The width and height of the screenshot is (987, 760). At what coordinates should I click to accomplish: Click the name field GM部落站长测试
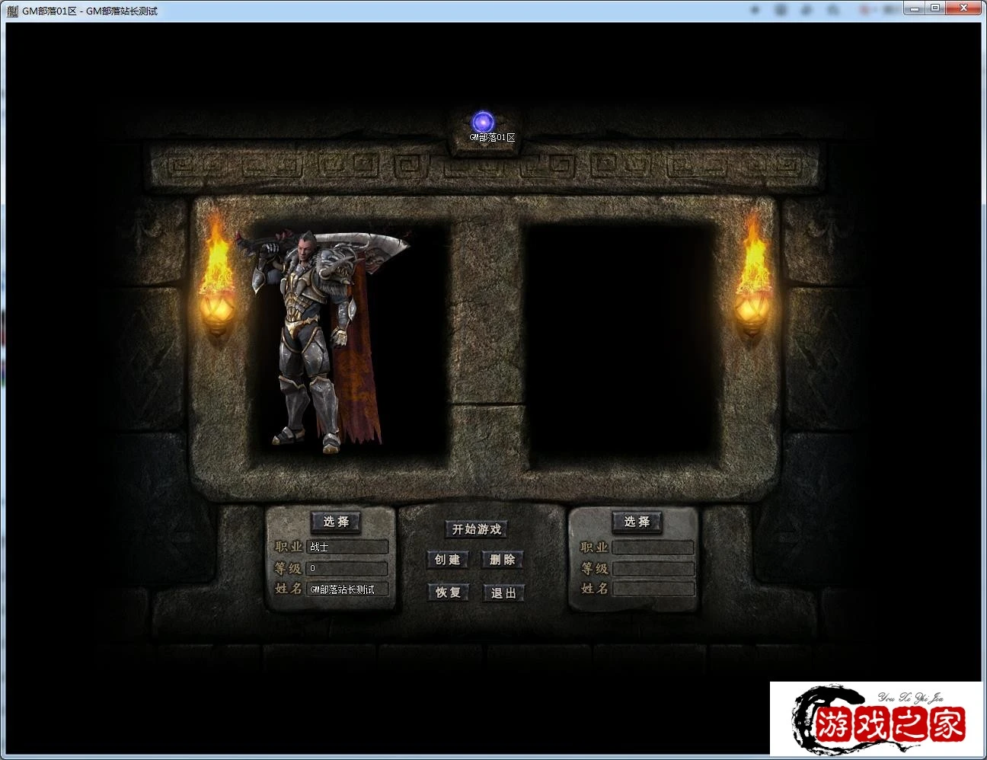click(347, 589)
